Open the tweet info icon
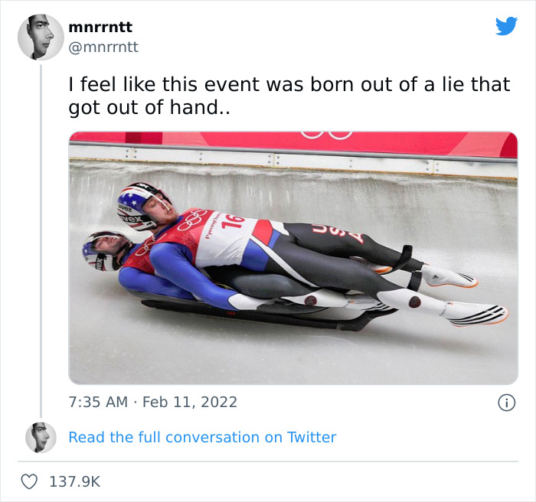This screenshot has height=502, width=536. point(505,402)
